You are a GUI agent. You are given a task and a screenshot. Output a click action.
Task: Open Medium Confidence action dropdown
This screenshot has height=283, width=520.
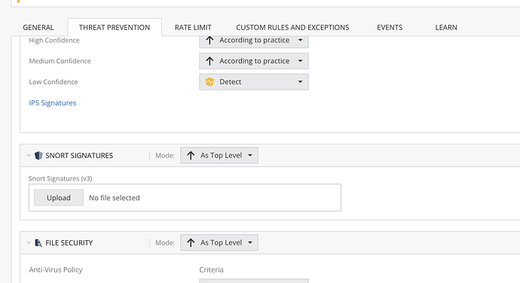click(254, 61)
